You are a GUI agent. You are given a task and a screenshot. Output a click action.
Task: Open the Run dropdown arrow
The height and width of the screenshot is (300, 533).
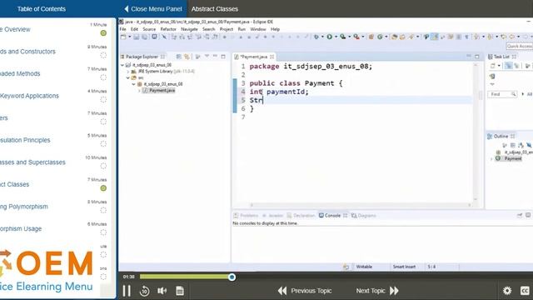click(336, 37)
